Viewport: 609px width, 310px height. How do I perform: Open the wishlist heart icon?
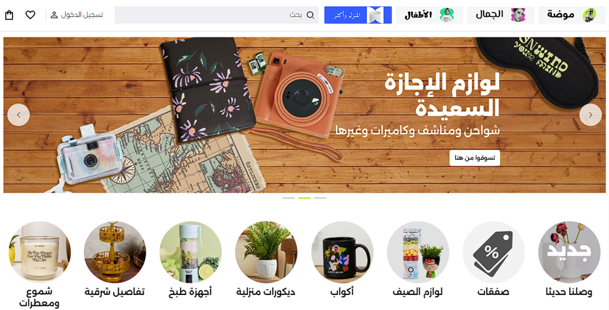[30, 15]
